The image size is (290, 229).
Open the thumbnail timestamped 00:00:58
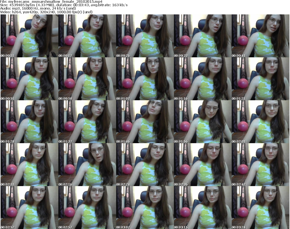pos(87,79)
